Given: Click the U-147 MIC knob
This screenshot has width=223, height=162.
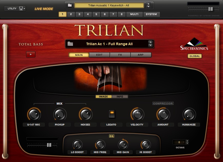Looking at the screenshot, I should [x=34, y=114].
